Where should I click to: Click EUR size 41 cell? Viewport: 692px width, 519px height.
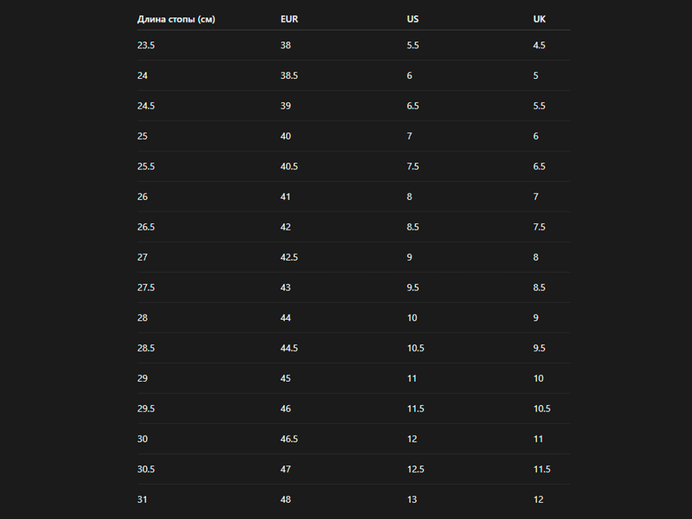point(285,197)
